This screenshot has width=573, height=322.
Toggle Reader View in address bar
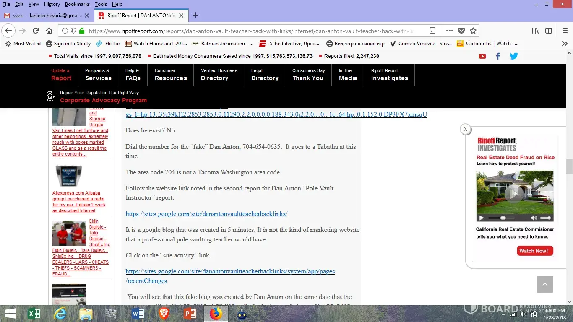click(x=432, y=31)
